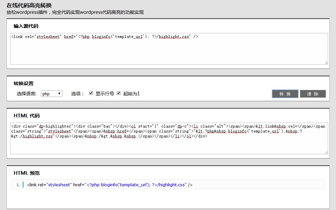Click the "stylesheet" string in the preview
This screenshot has height=210, width=336.
click(x=59, y=185)
